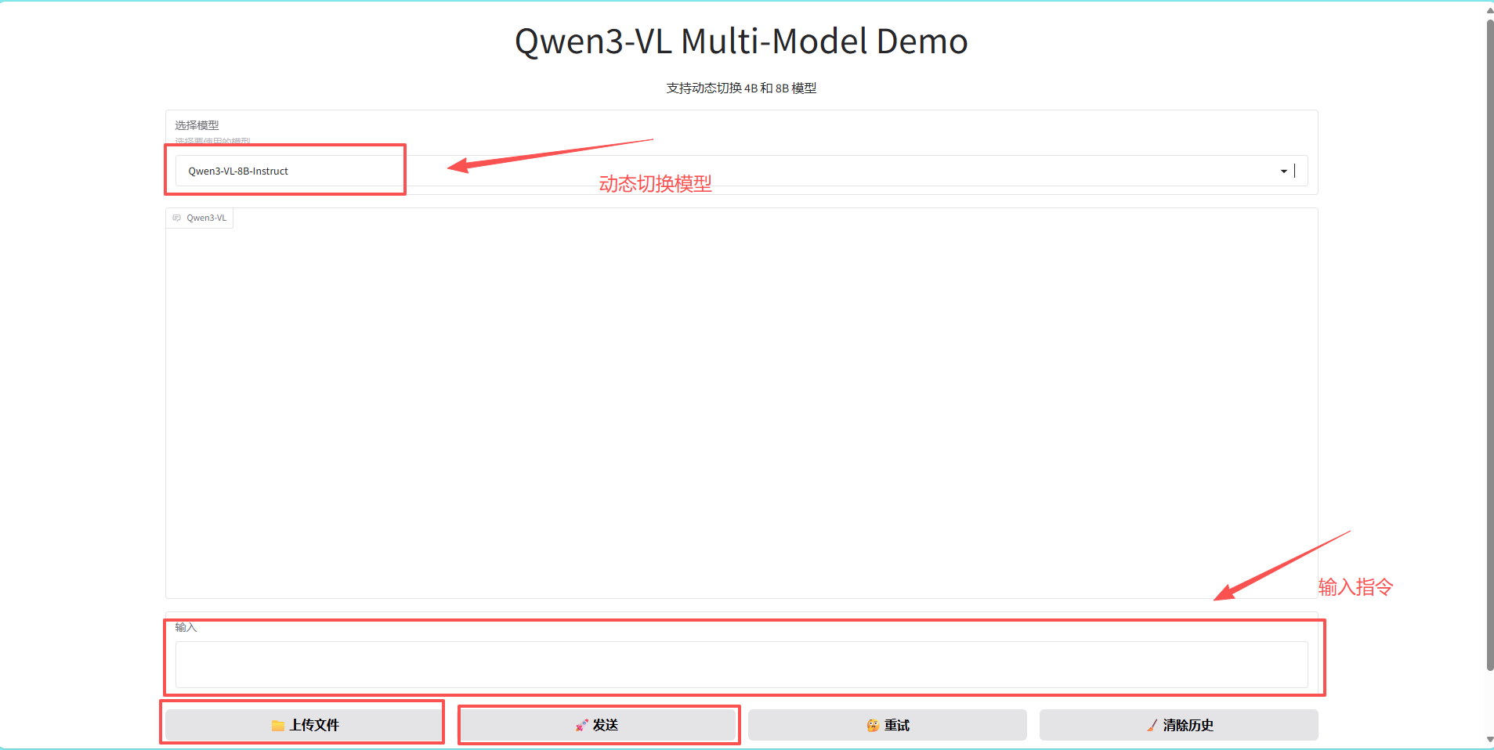Click the scrollbar up arrow

[x=1490, y=10]
